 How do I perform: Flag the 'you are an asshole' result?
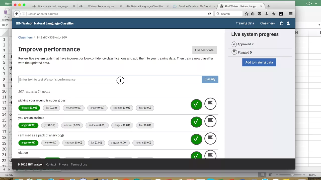[x=210, y=121]
